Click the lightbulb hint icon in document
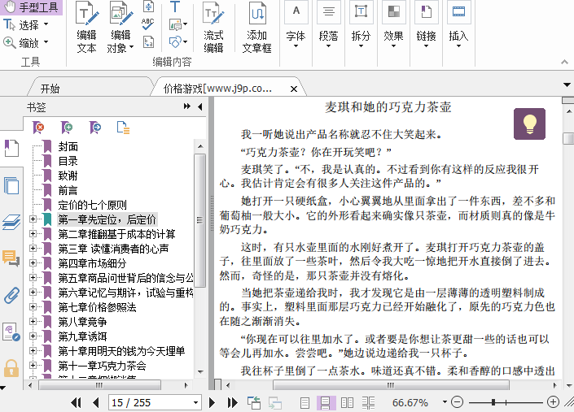 [530, 124]
